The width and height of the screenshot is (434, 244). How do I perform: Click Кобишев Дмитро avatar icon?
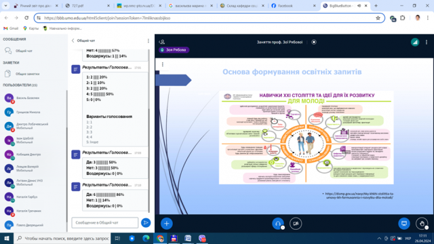9,155
